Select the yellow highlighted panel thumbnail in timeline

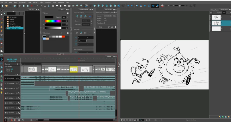coord(74,69)
